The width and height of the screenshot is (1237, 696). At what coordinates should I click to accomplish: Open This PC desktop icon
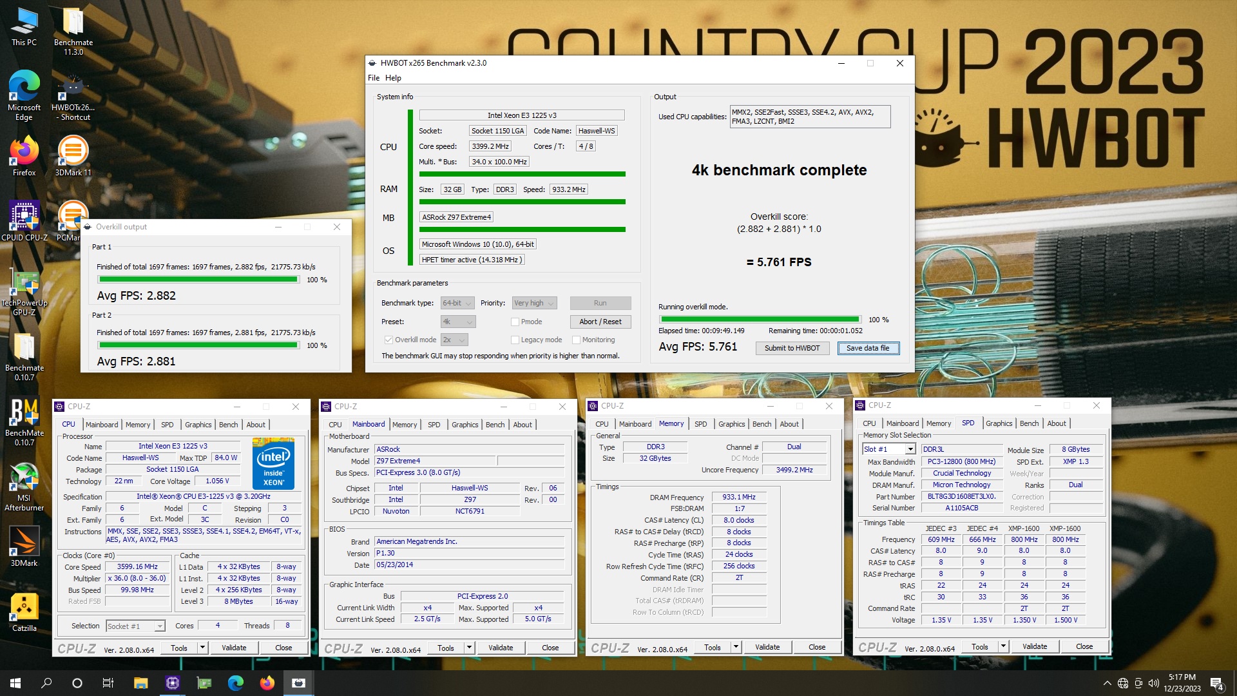(x=24, y=27)
